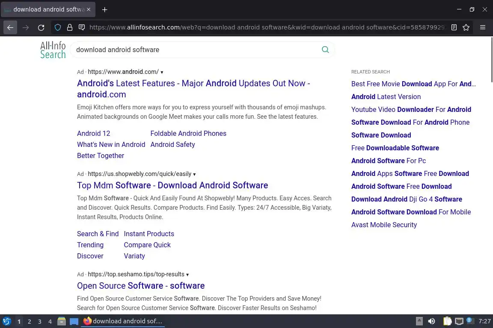Select Best Free Movie Download App link

tap(413, 84)
